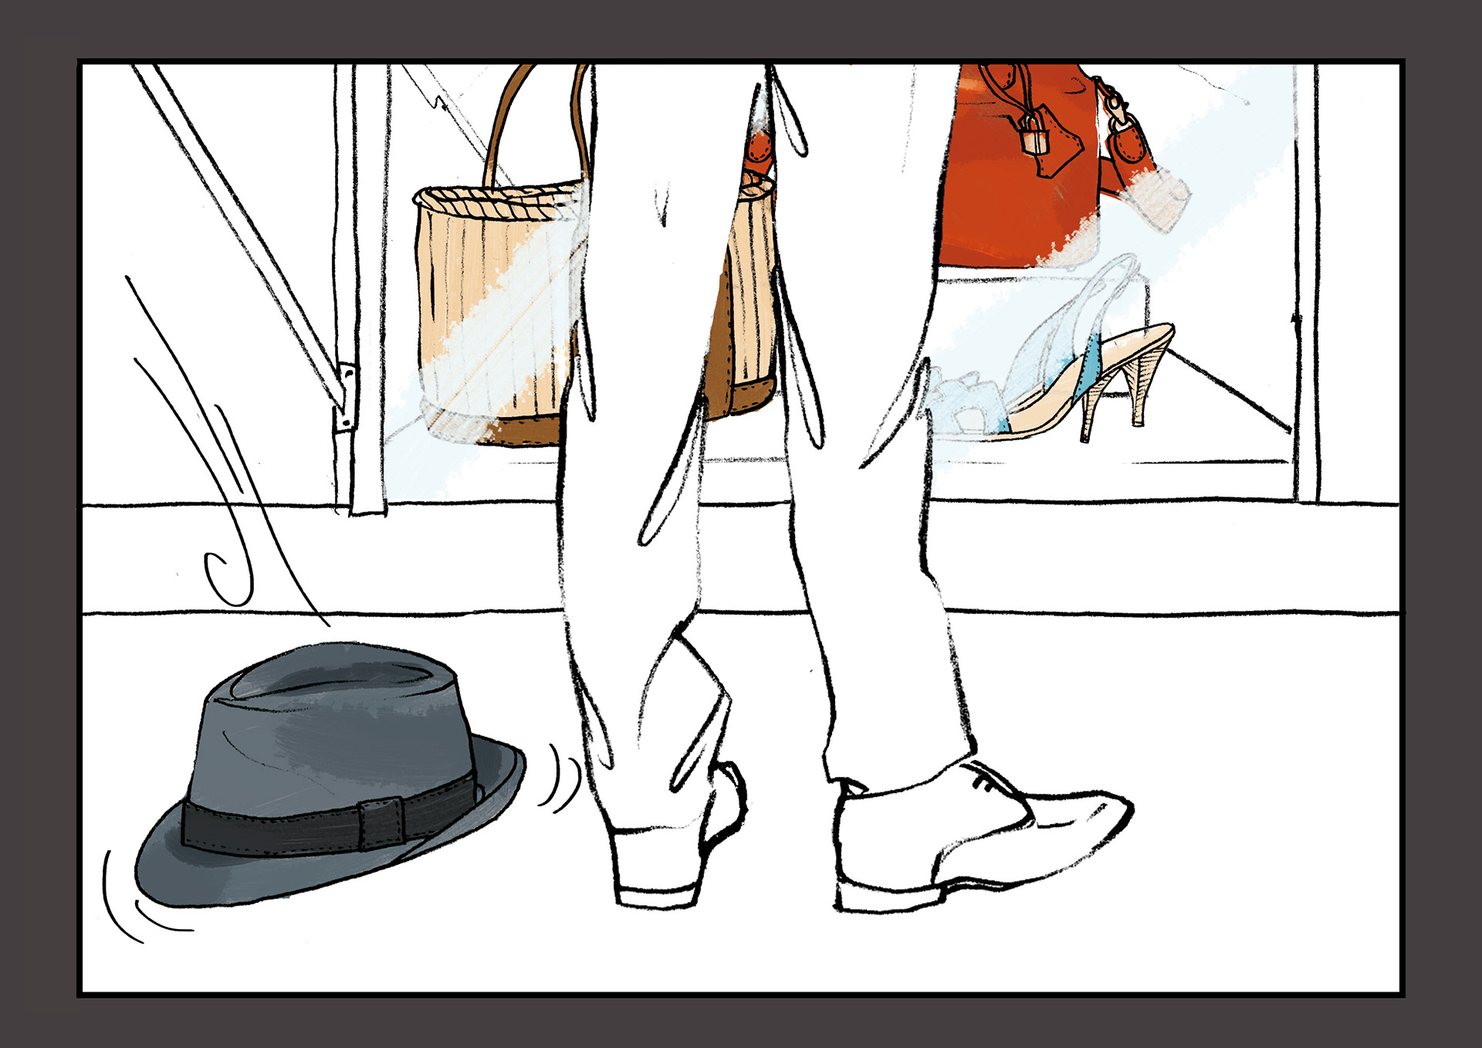Image resolution: width=1482 pixels, height=1048 pixels.
Task: Click the buckle on the hat band
Action: click(381, 823)
